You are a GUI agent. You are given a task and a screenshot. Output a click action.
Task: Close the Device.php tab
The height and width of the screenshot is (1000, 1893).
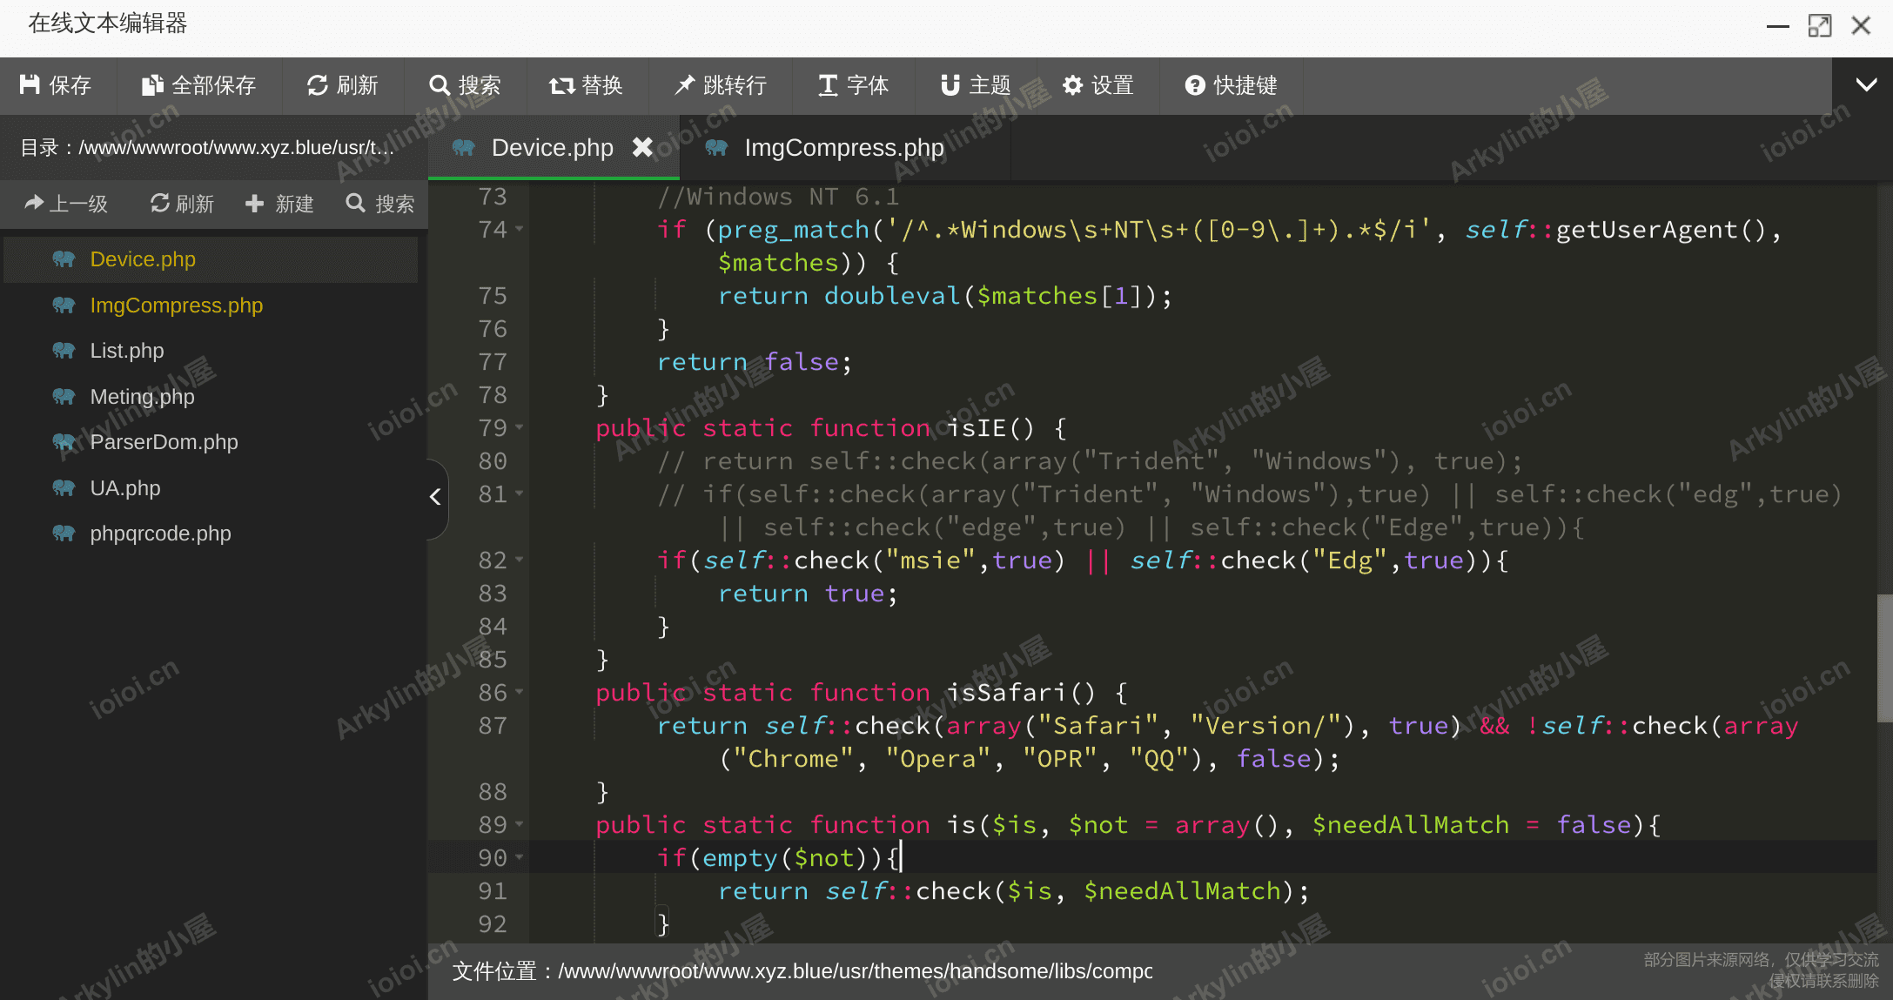coord(643,147)
